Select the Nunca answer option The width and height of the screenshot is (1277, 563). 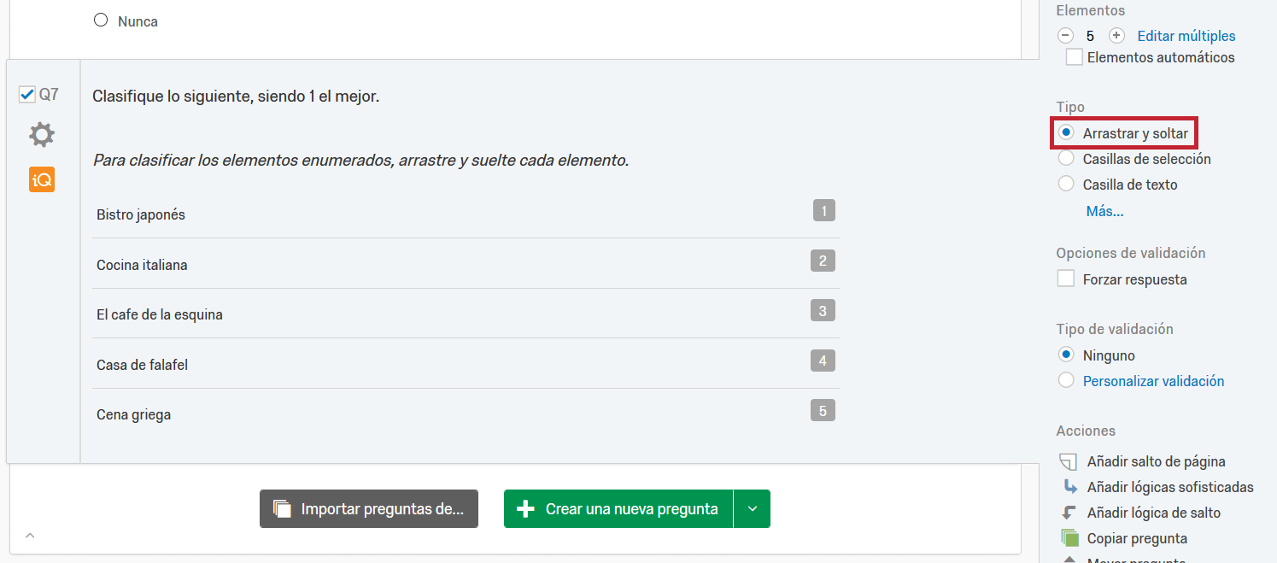101,21
